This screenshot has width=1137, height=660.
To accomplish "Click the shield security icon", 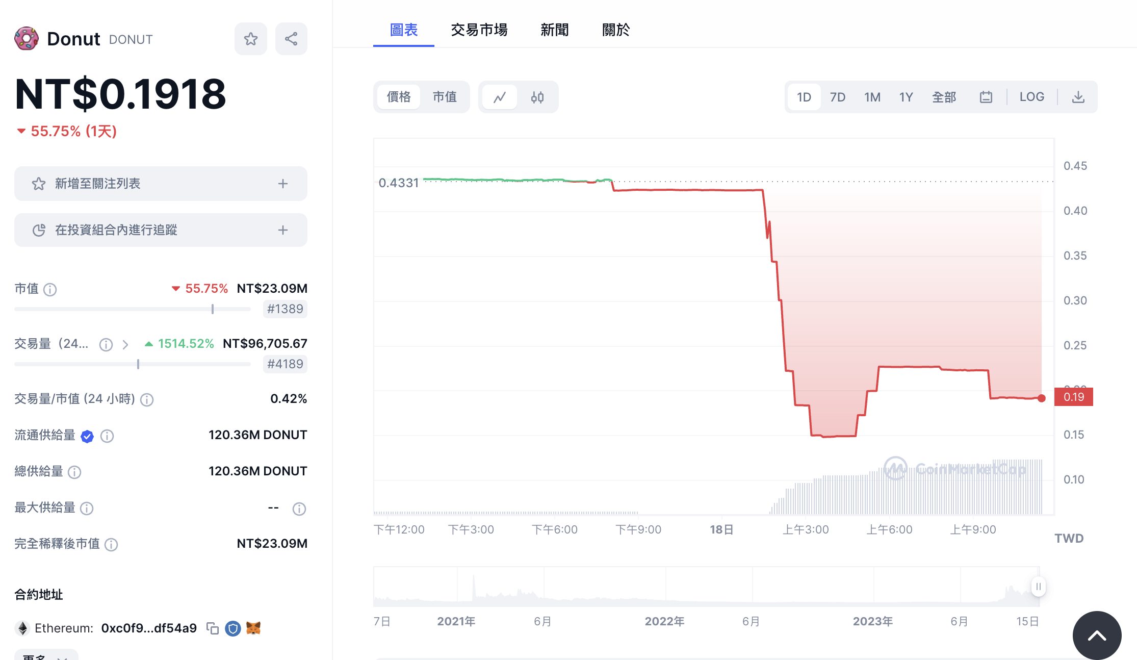I will click(233, 628).
